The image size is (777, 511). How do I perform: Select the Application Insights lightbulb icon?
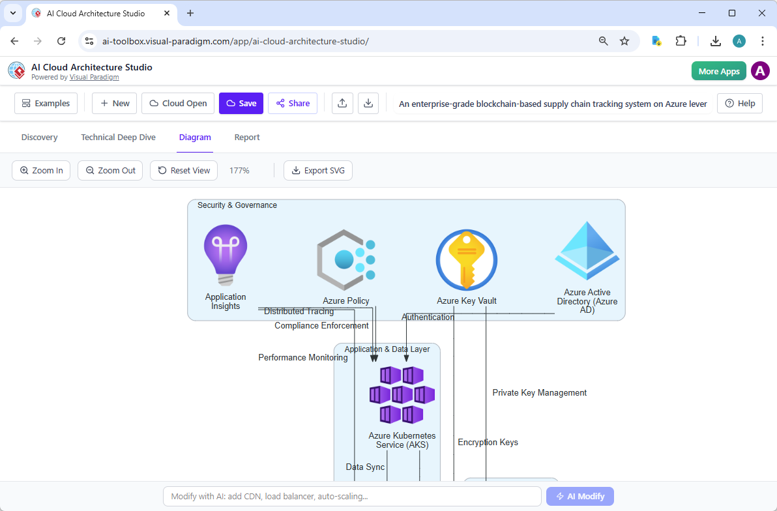[x=225, y=255]
